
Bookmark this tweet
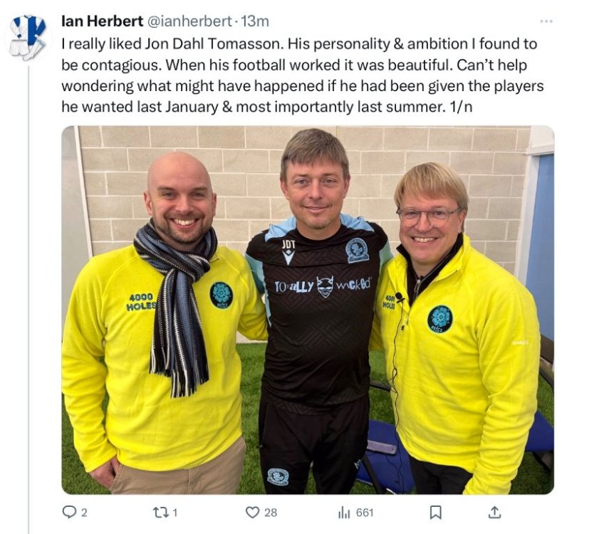click(x=435, y=513)
